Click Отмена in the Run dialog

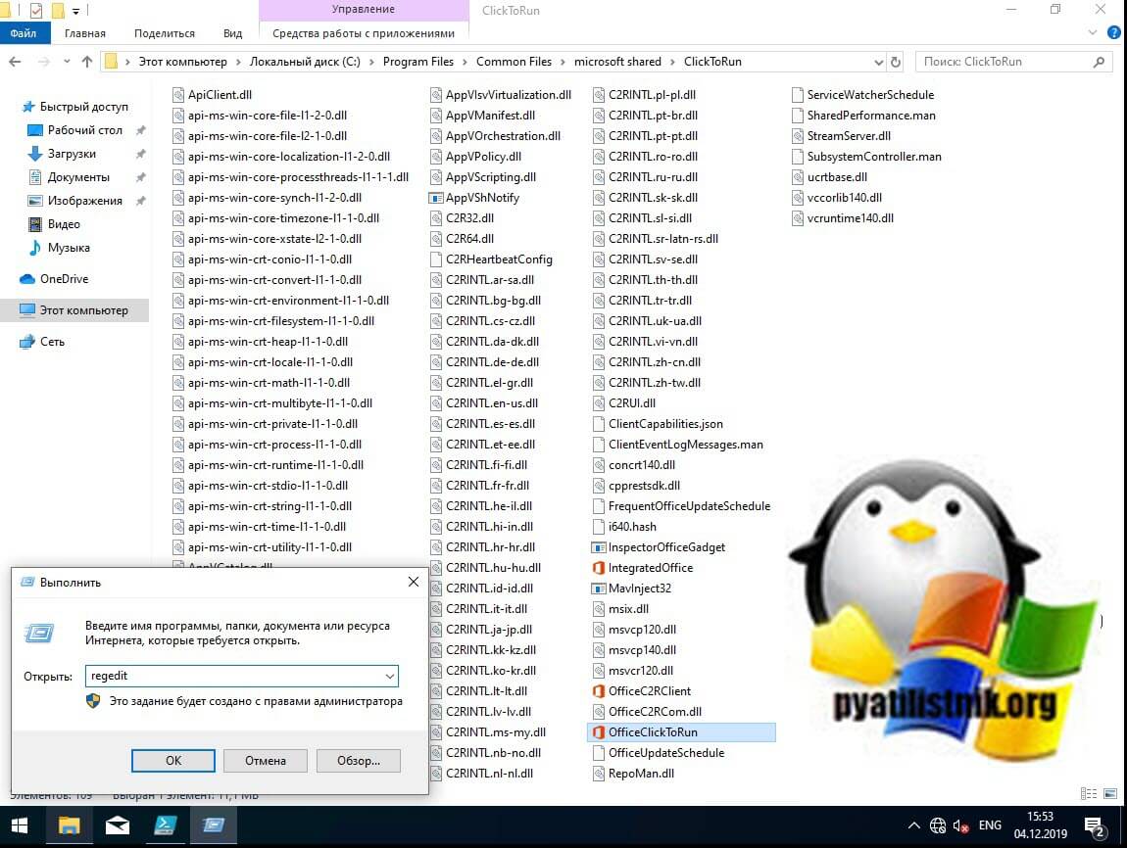(266, 761)
